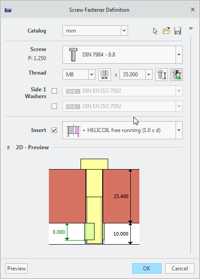This screenshot has height=279, width=200.
Task: Collapse the 2D - Preview section
Action: click(x=8, y=147)
